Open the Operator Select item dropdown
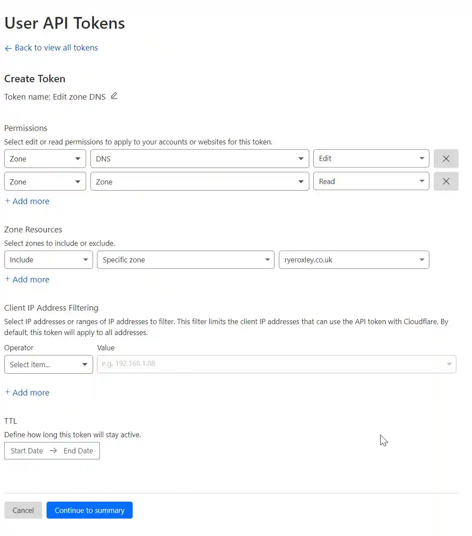Screen dimensions: 472x536 [48, 364]
